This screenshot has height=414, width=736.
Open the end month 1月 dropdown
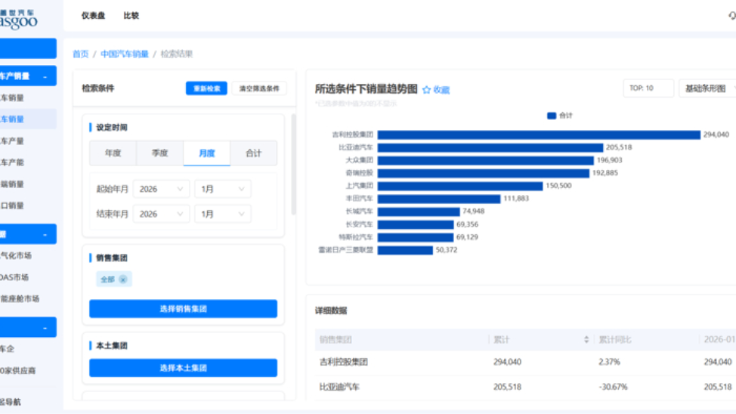pyautogui.click(x=222, y=214)
